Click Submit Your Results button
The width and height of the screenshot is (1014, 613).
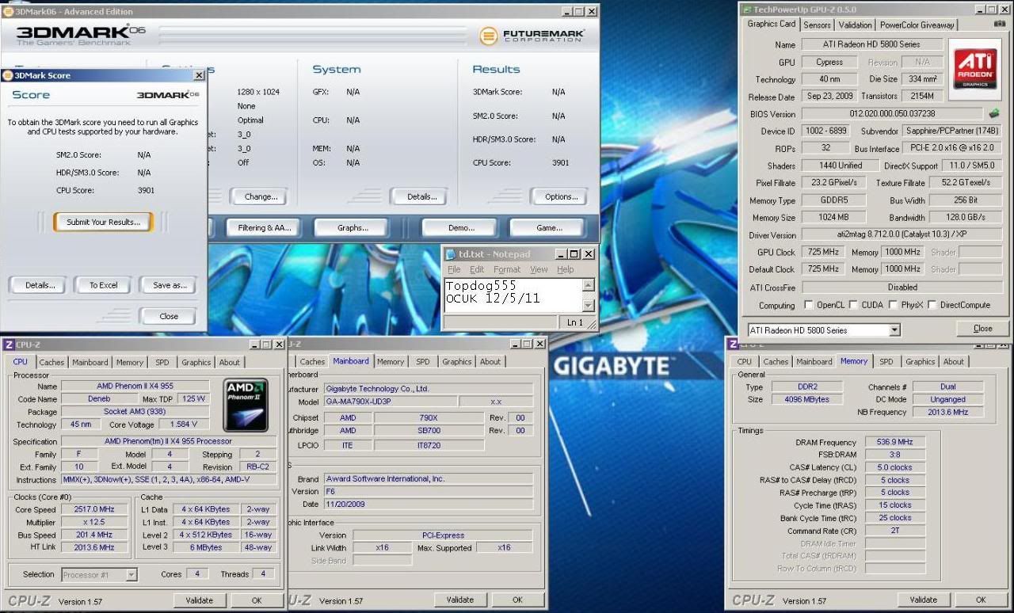[x=103, y=223]
